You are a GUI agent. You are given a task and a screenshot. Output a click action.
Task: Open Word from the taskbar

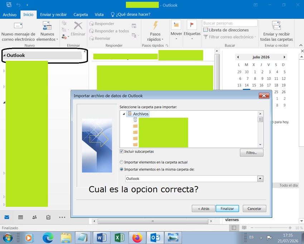102,238
